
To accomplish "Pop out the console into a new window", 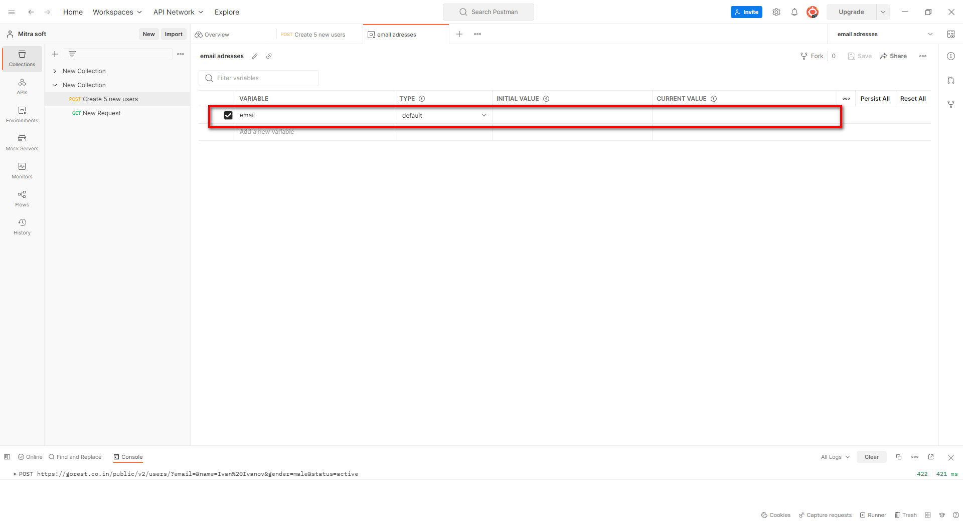I will coord(931,457).
